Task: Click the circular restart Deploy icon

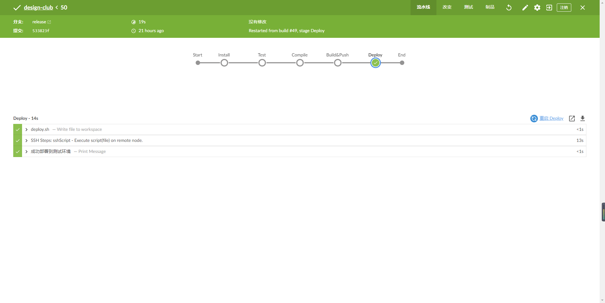Action: coord(534,119)
